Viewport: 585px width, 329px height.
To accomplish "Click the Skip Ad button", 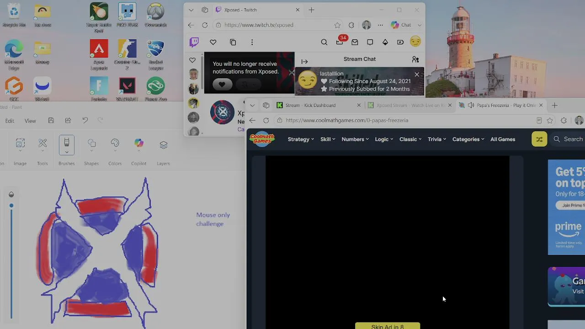I will coord(388,326).
